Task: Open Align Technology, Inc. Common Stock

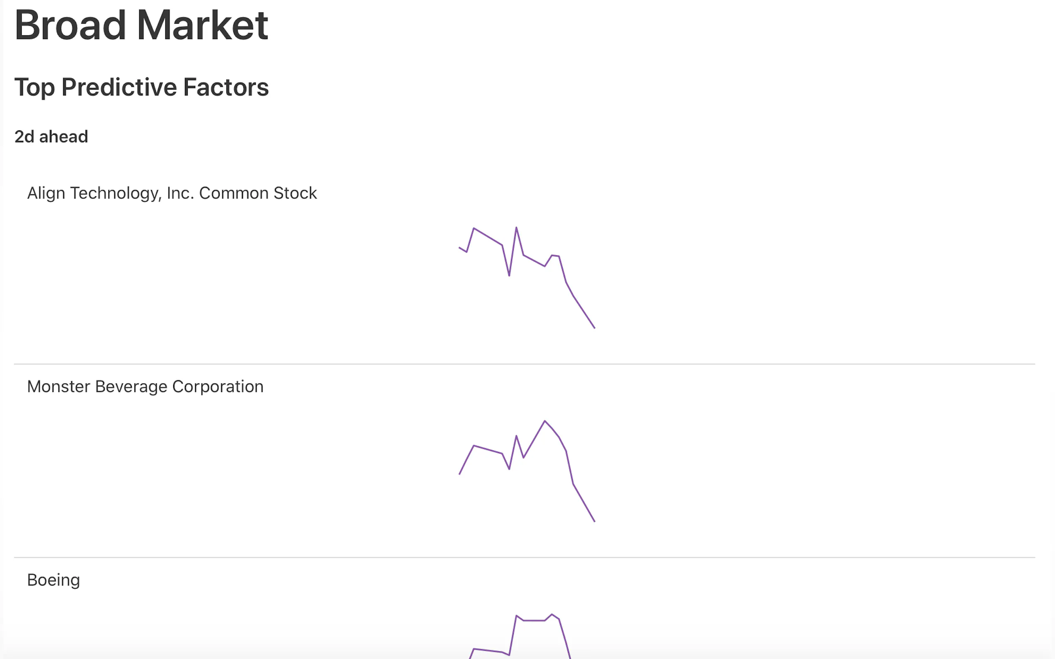Action: pyautogui.click(x=172, y=193)
